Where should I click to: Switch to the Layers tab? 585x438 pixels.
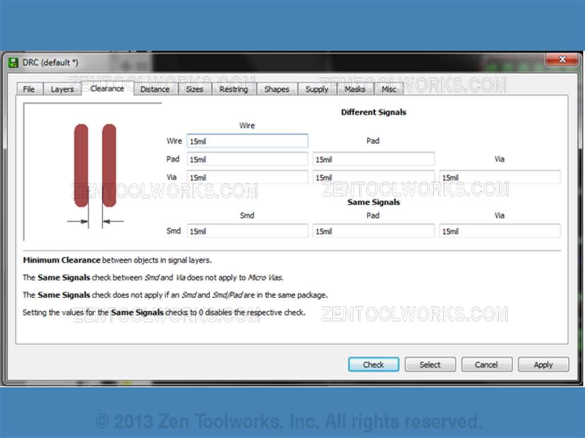click(62, 89)
